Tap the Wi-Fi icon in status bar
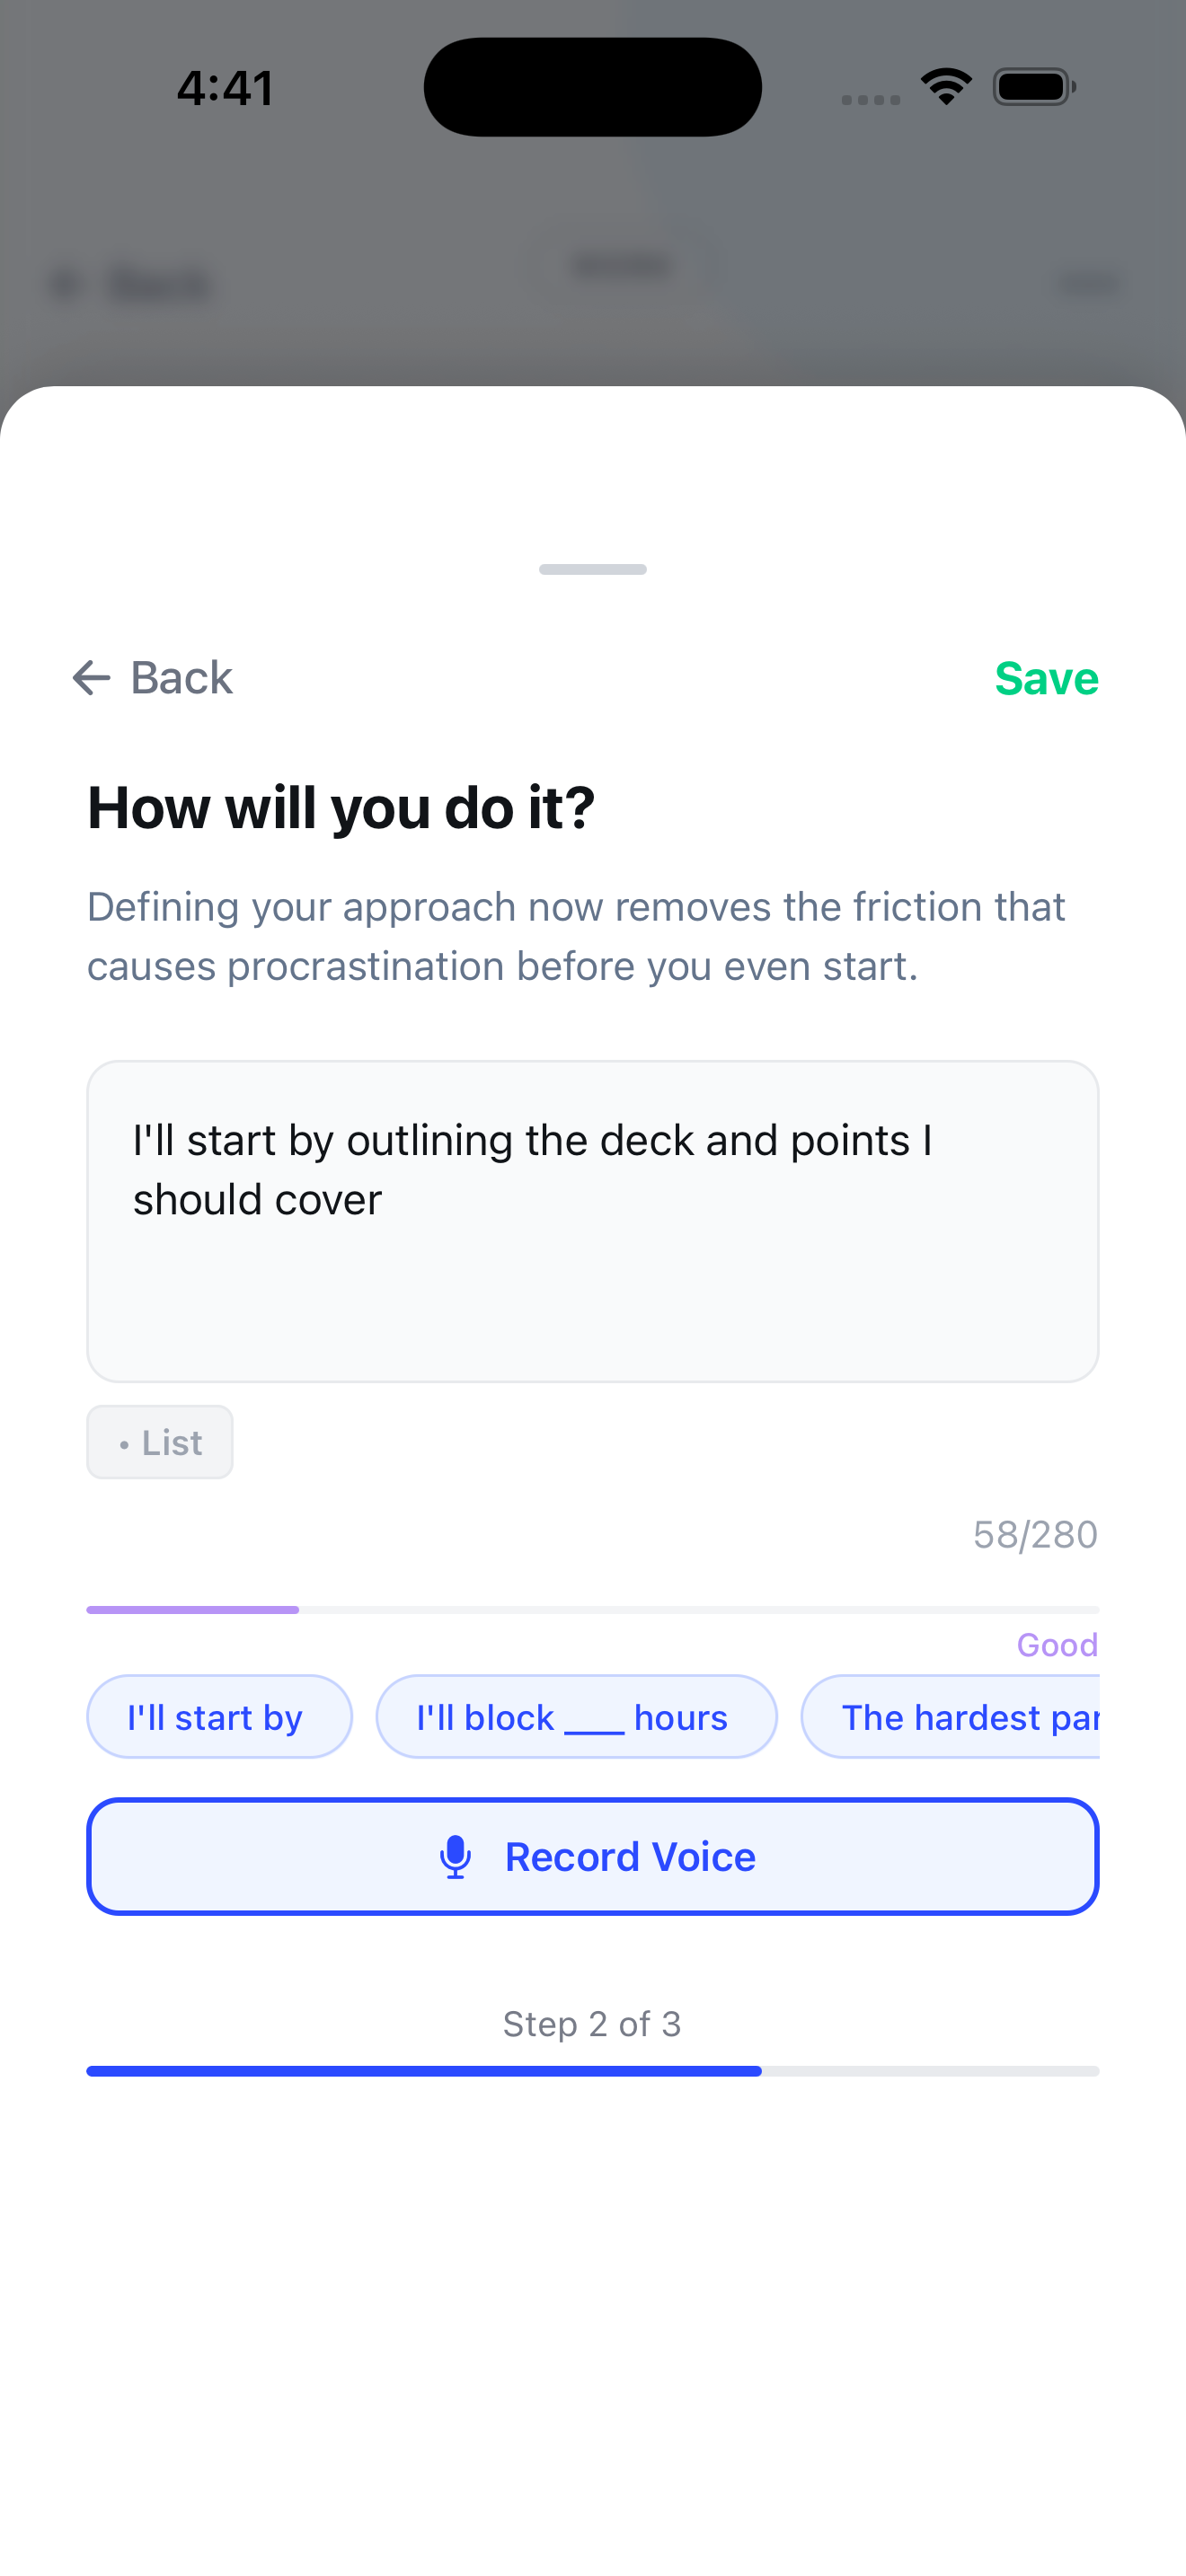Screen dimensions: 1186x2576 coord(944,86)
